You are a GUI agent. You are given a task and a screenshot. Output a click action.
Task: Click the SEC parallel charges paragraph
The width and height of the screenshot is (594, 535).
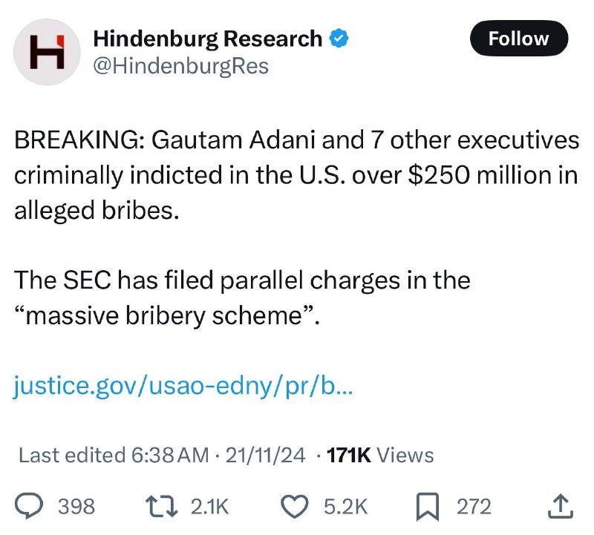click(x=243, y=298)
